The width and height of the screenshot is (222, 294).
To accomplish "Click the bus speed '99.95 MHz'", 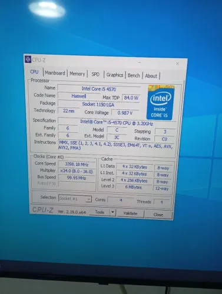I will click(x=77, y=178).
